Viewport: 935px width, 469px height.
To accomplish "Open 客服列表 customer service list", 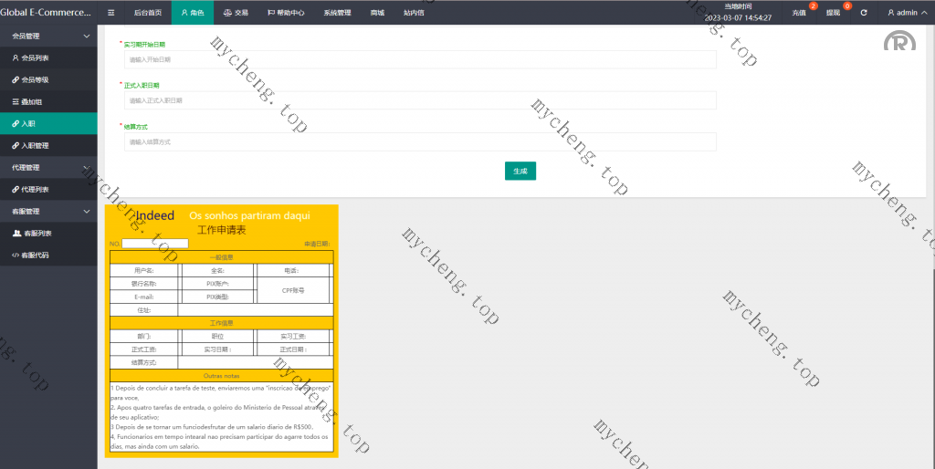I will click(37, 233).
